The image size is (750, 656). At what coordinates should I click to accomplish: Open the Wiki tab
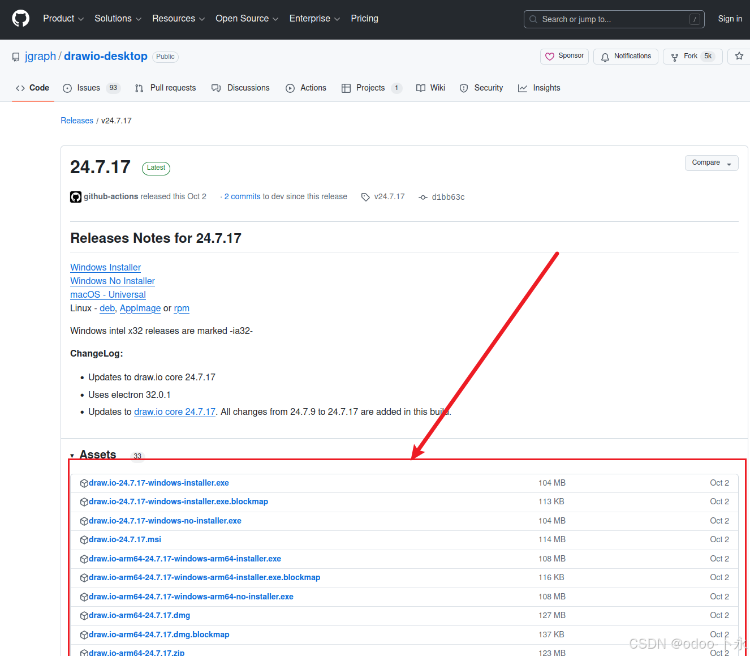pyautogui.click(x=430, y=88)
